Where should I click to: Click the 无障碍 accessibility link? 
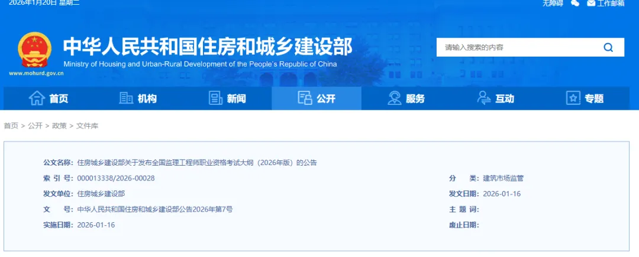(553, 4)
